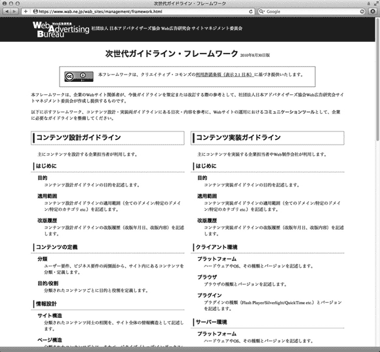This screenshot has height=352, width=380.
Task: Click the プラグイン subheading
Action: pos(210,295)
